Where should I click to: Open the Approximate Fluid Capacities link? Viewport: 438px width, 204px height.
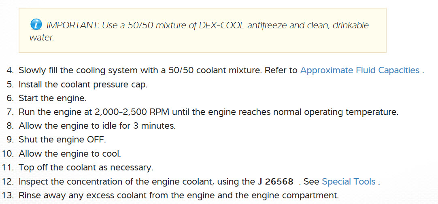pyautogui.click(x=359, y=70)
